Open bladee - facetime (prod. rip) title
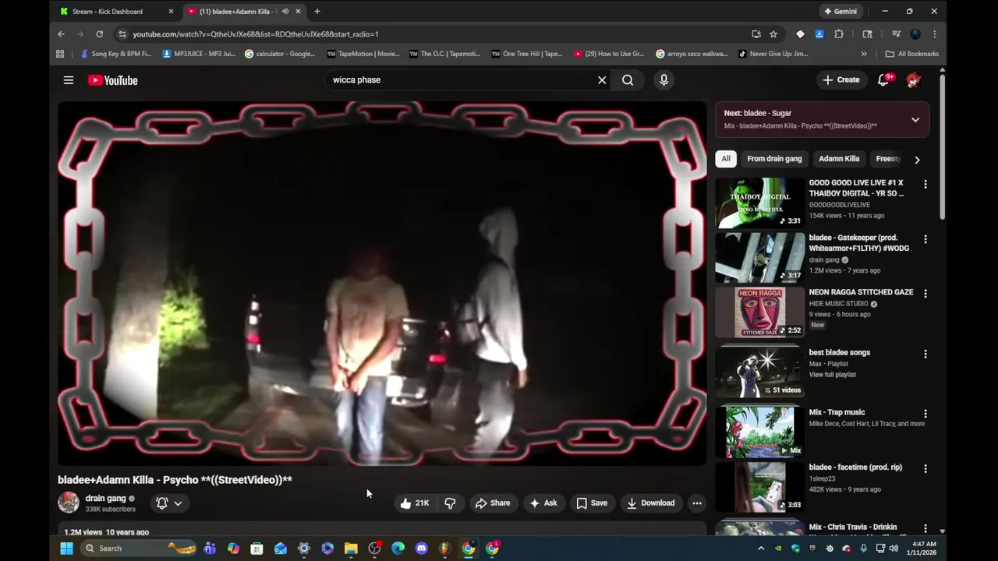This screenshot has height=561, width=998. (855, 467)
